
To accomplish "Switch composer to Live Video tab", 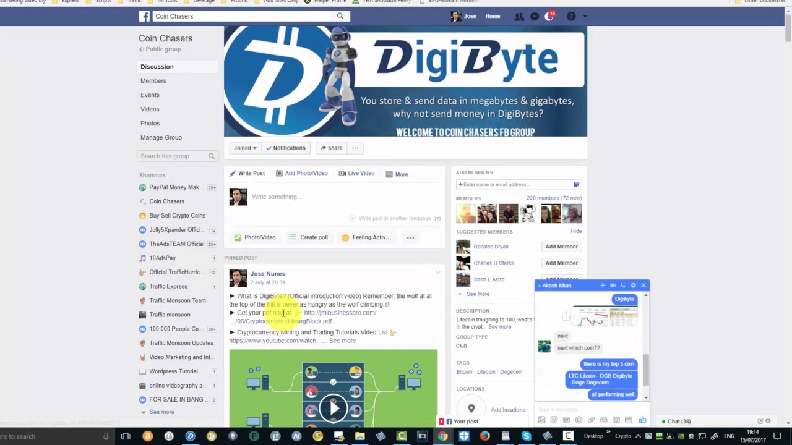I will (356, 174).
